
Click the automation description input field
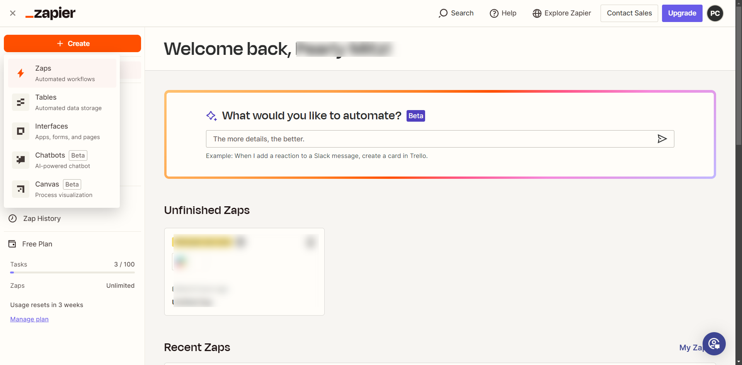(x=429, y=139)
